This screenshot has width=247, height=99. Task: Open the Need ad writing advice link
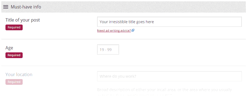(x=114, y=31)
